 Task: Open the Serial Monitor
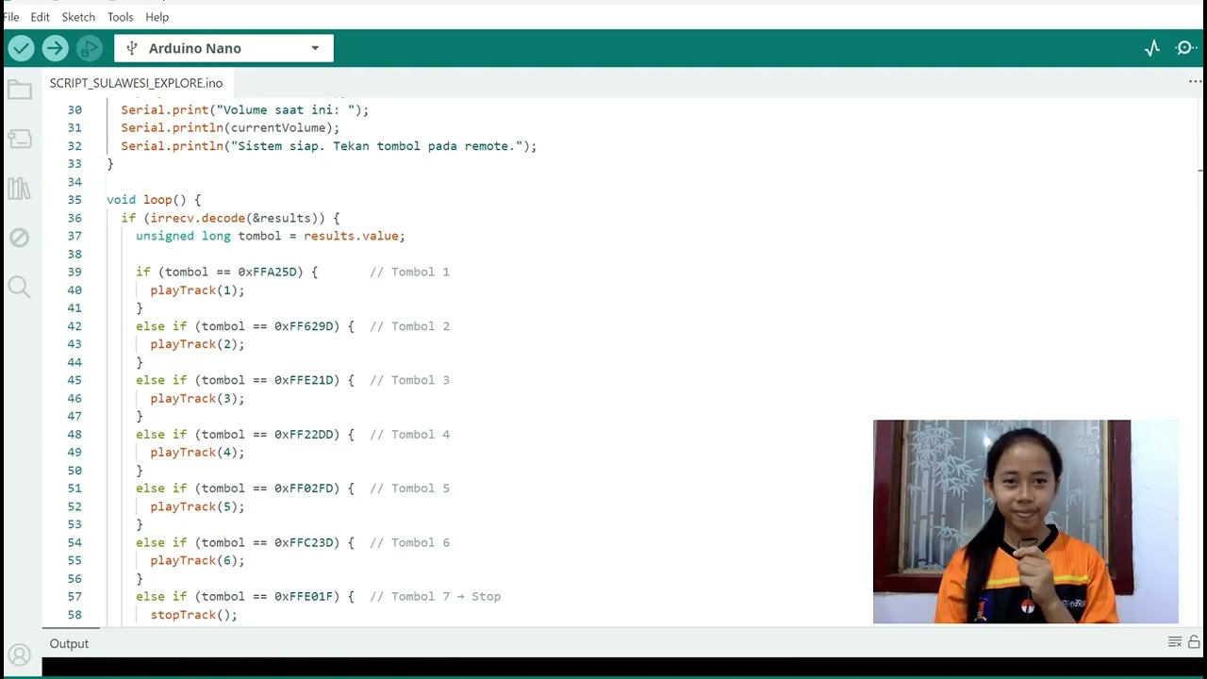pos(1186,48)
